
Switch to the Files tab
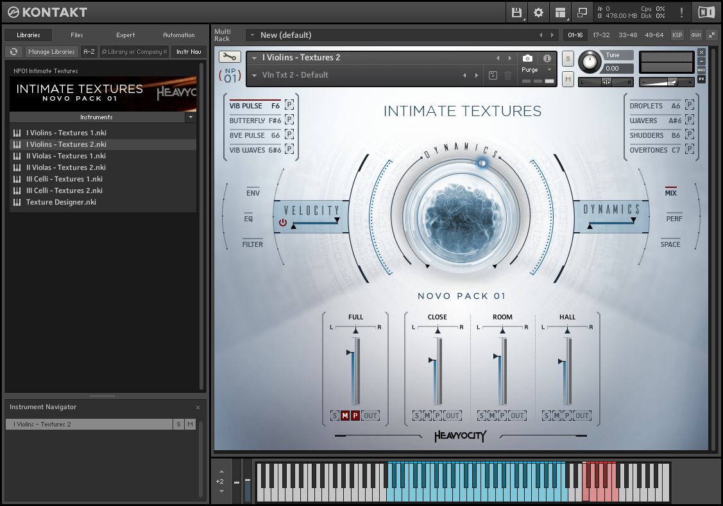pos(77,35)
